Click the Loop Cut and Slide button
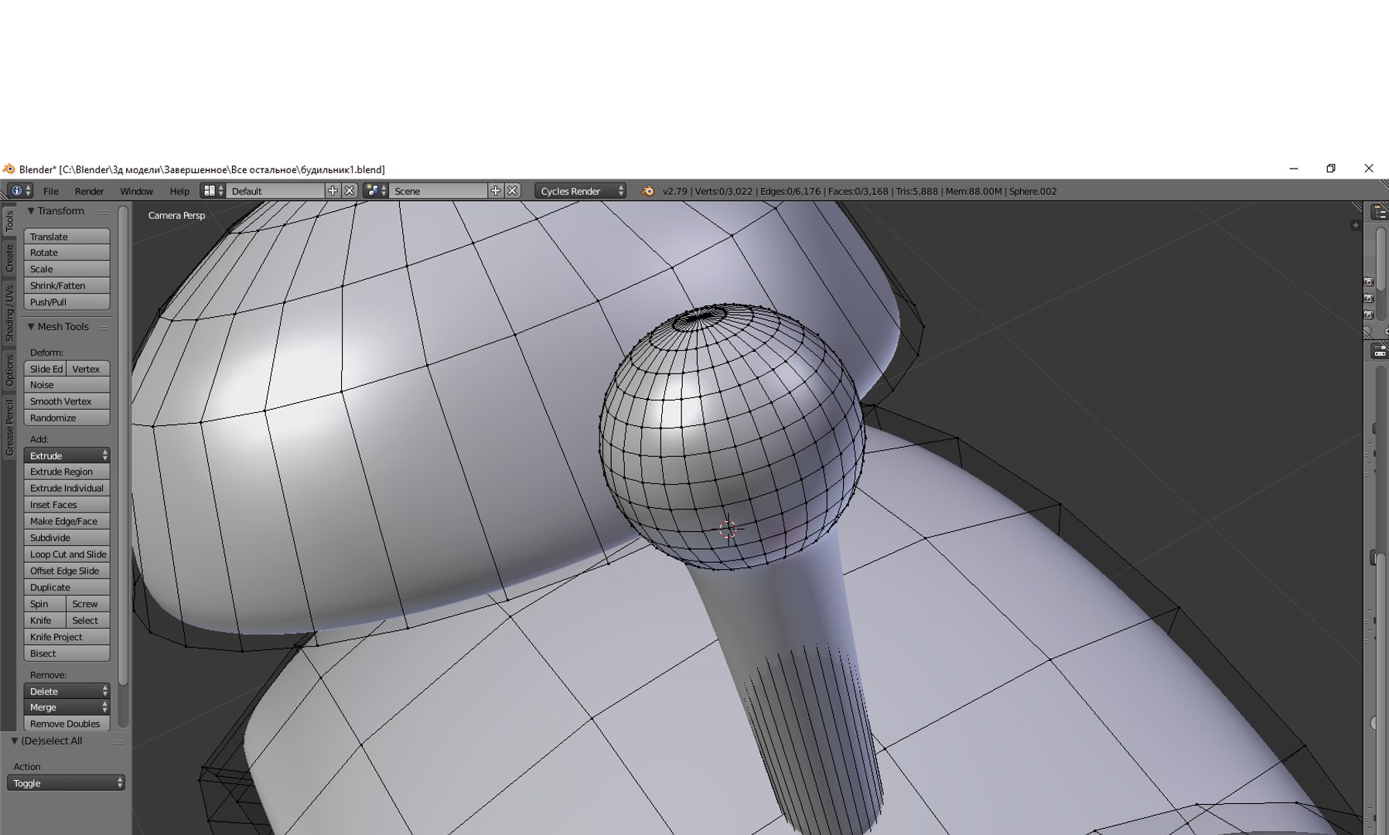 (67, 554)
